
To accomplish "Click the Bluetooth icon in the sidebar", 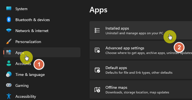I will [9, 20].
